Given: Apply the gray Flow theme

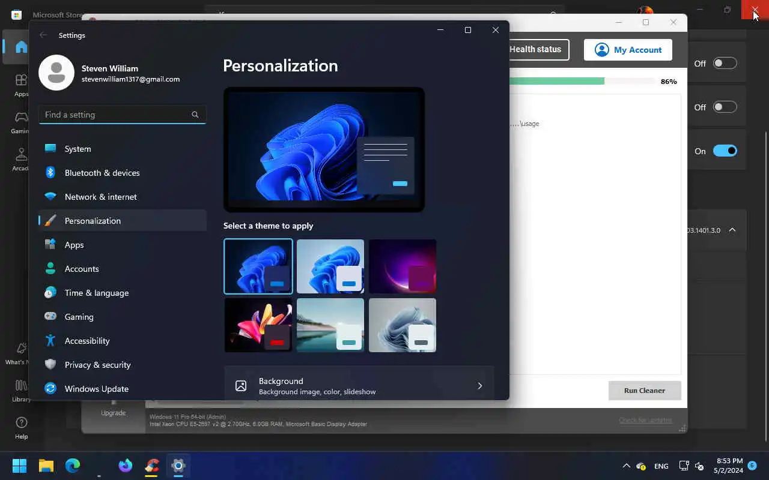Looking at the screenshot, I should click(x=403, y=325).
